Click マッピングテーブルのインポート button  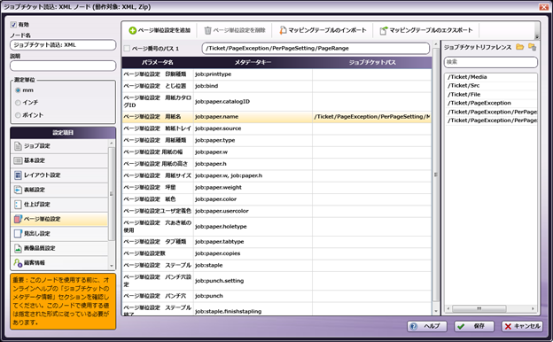[323, 31]
